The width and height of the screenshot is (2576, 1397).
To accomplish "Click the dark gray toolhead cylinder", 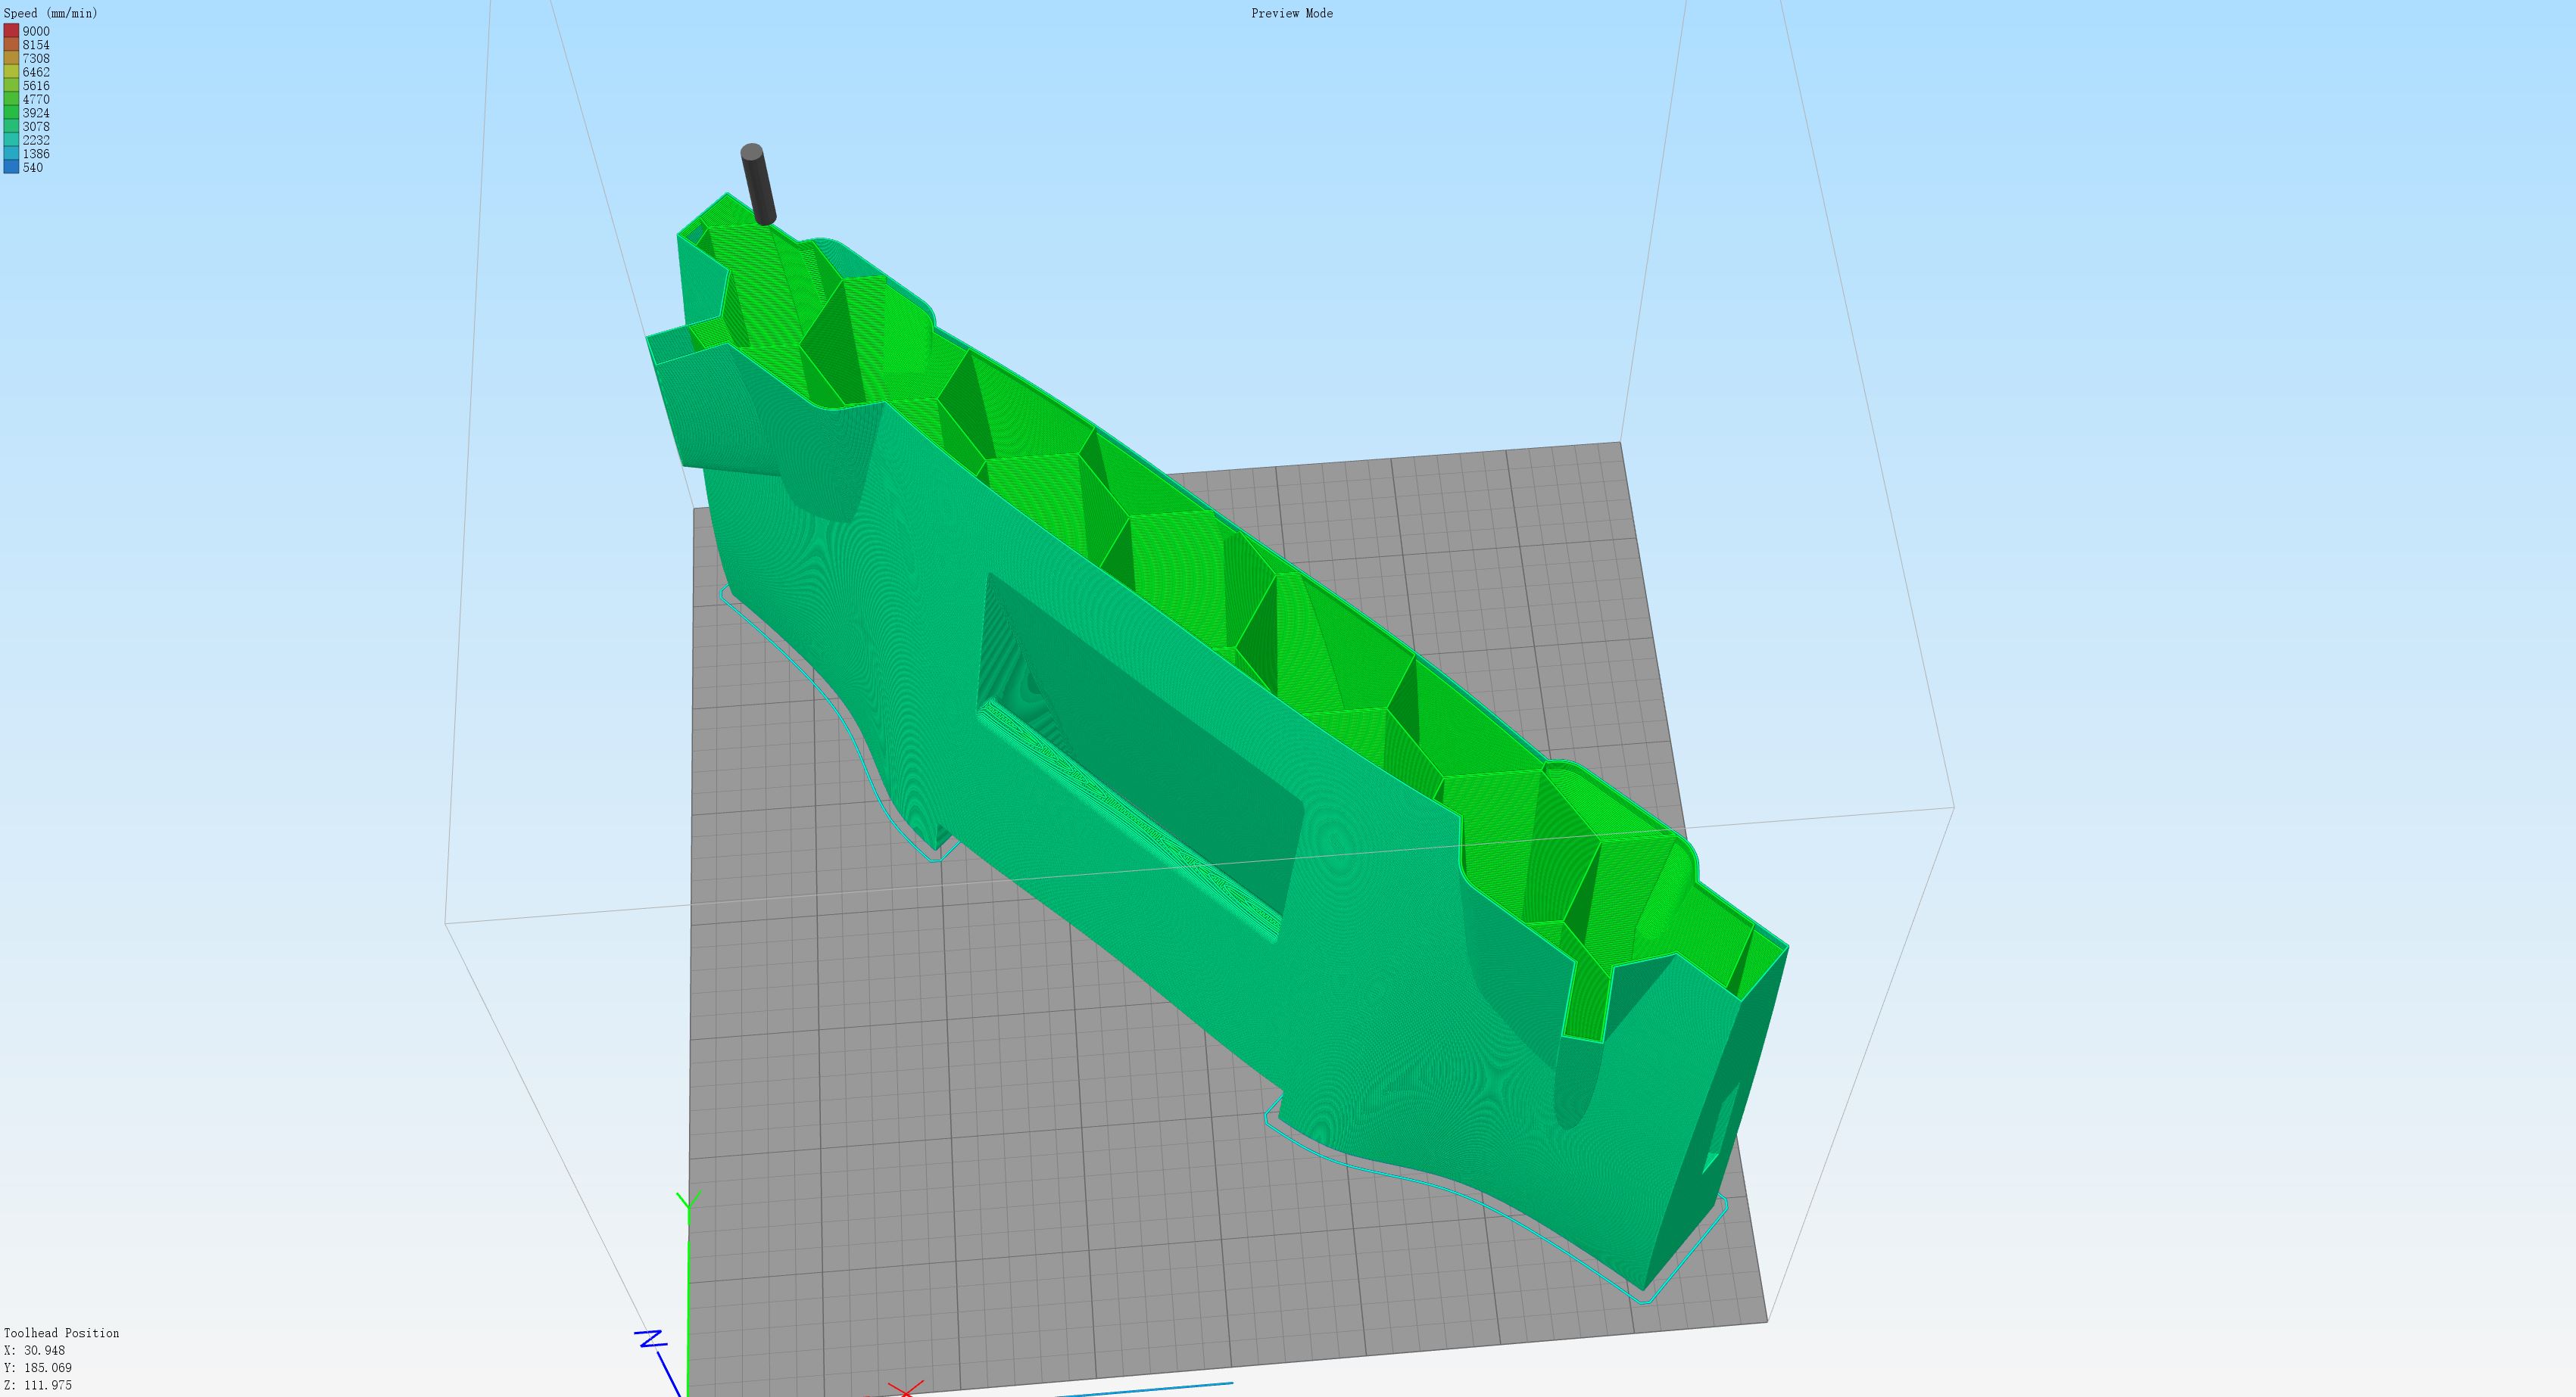I will point(758,185).
